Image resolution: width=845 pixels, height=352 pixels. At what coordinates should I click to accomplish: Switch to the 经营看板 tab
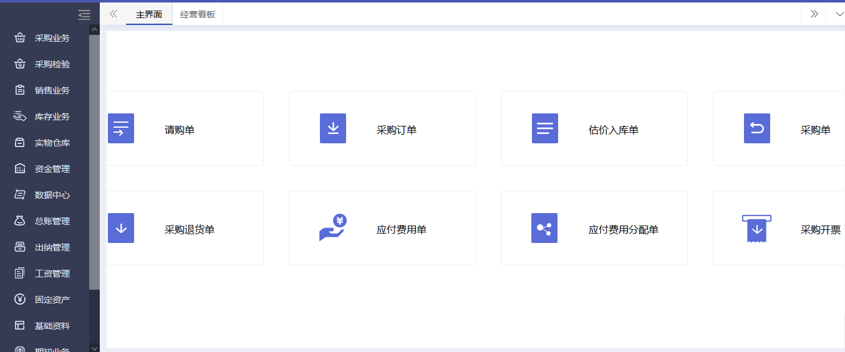(x=198, y=14)
